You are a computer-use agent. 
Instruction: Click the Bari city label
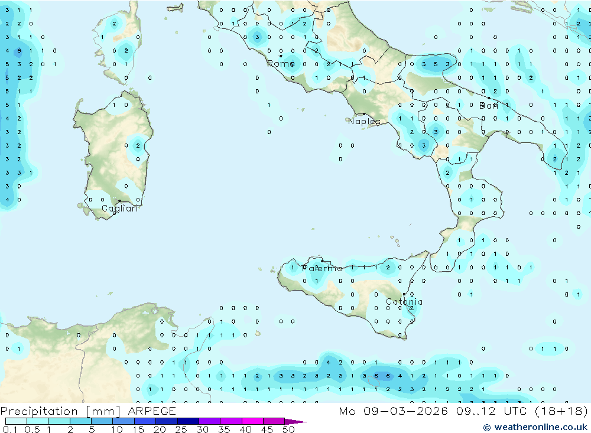click(489, 106)
